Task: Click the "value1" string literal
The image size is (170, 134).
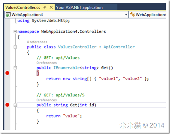Action: click(108, 79)
